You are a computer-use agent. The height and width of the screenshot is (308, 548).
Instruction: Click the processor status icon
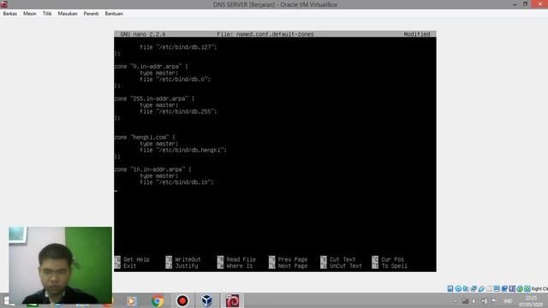(512, 288)
